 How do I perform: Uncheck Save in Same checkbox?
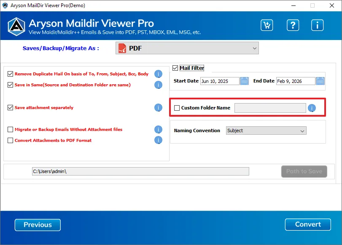click(x=10, y=85)
